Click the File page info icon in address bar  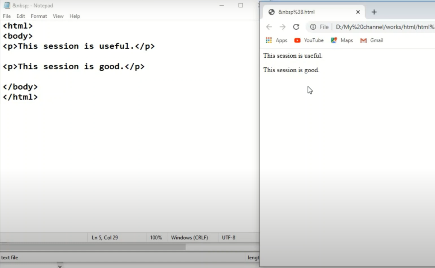click(313, 27)
